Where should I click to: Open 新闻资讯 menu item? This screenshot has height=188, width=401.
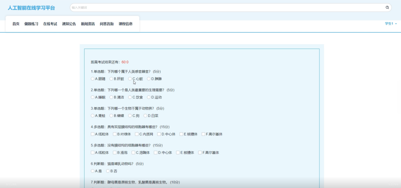(x=88, y=24)
